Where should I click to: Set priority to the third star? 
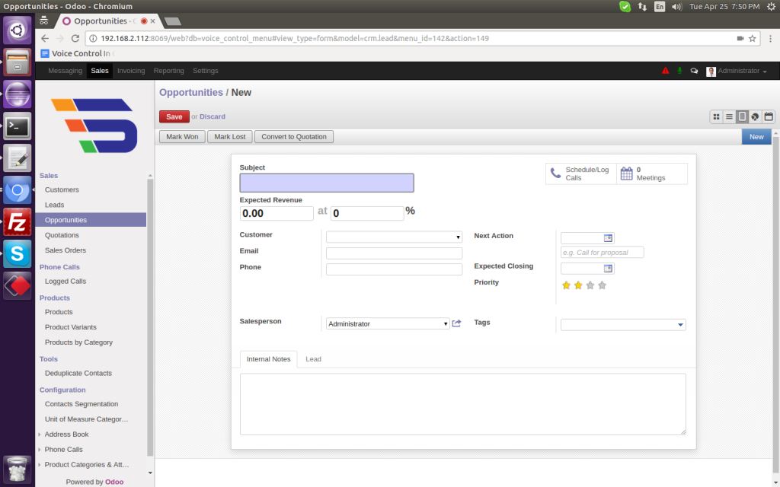coord(590,285)
